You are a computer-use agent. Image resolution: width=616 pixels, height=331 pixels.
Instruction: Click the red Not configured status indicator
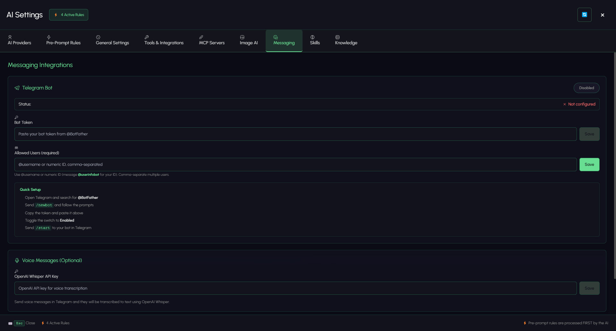pos(579,104)
